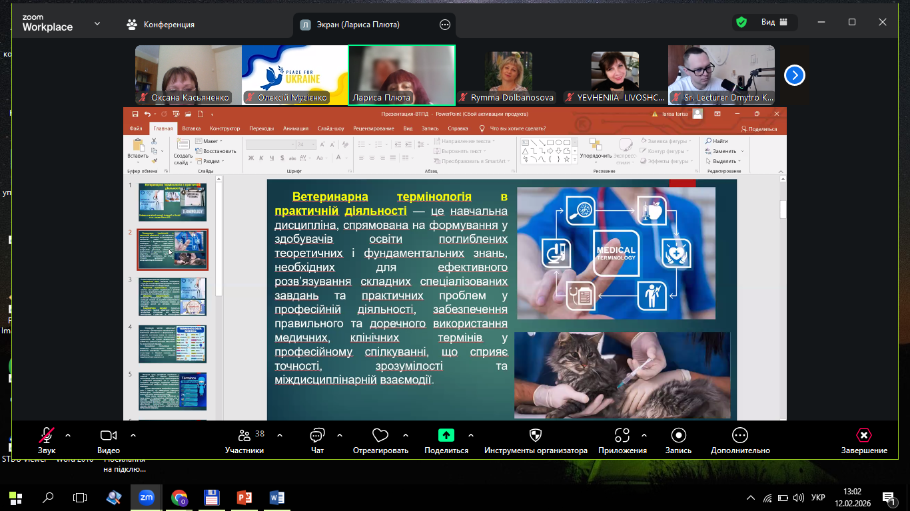Show next participants with blue arrow

tap(794, 75)
